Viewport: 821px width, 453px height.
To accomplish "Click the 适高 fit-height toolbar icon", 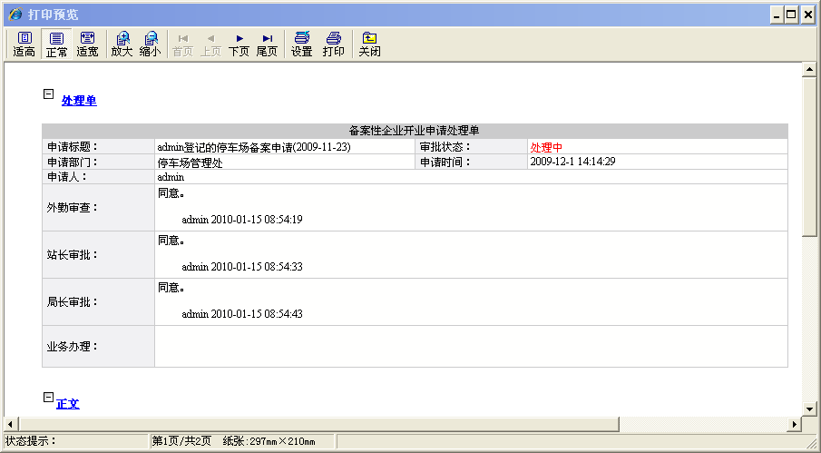I will pos(24,44).
